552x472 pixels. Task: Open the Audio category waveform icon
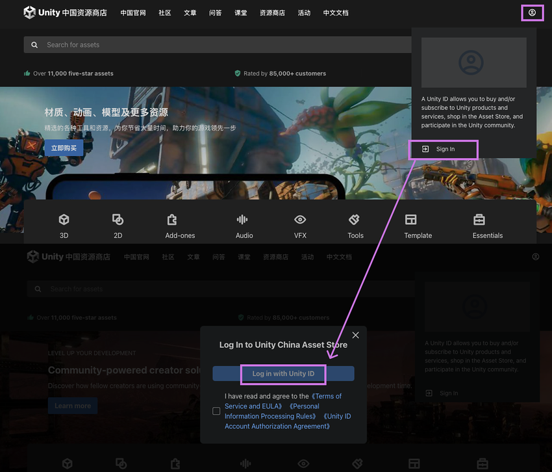pyautogui.click(x=242, y=220)
